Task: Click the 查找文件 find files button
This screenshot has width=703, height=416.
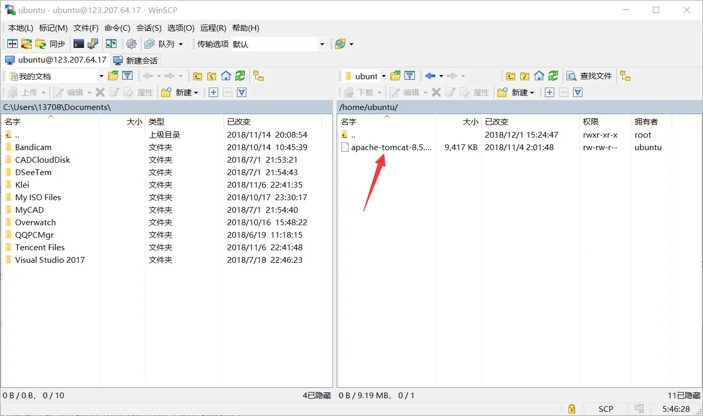Action: click(590, 76)
